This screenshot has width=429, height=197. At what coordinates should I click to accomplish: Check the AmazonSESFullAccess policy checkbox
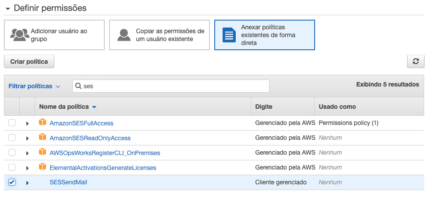12,123
